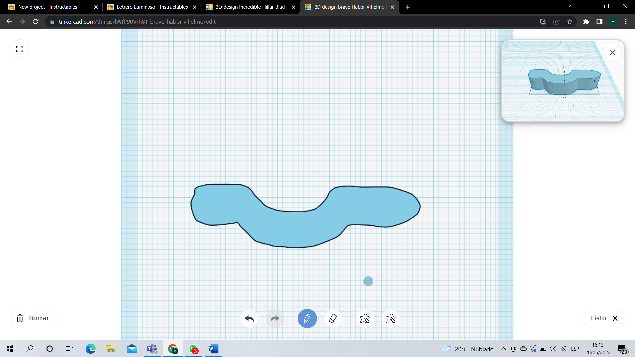The width and height of the screenshot is (635, 357).
Task: Select the shape erase tool
Action: (391, 319)
